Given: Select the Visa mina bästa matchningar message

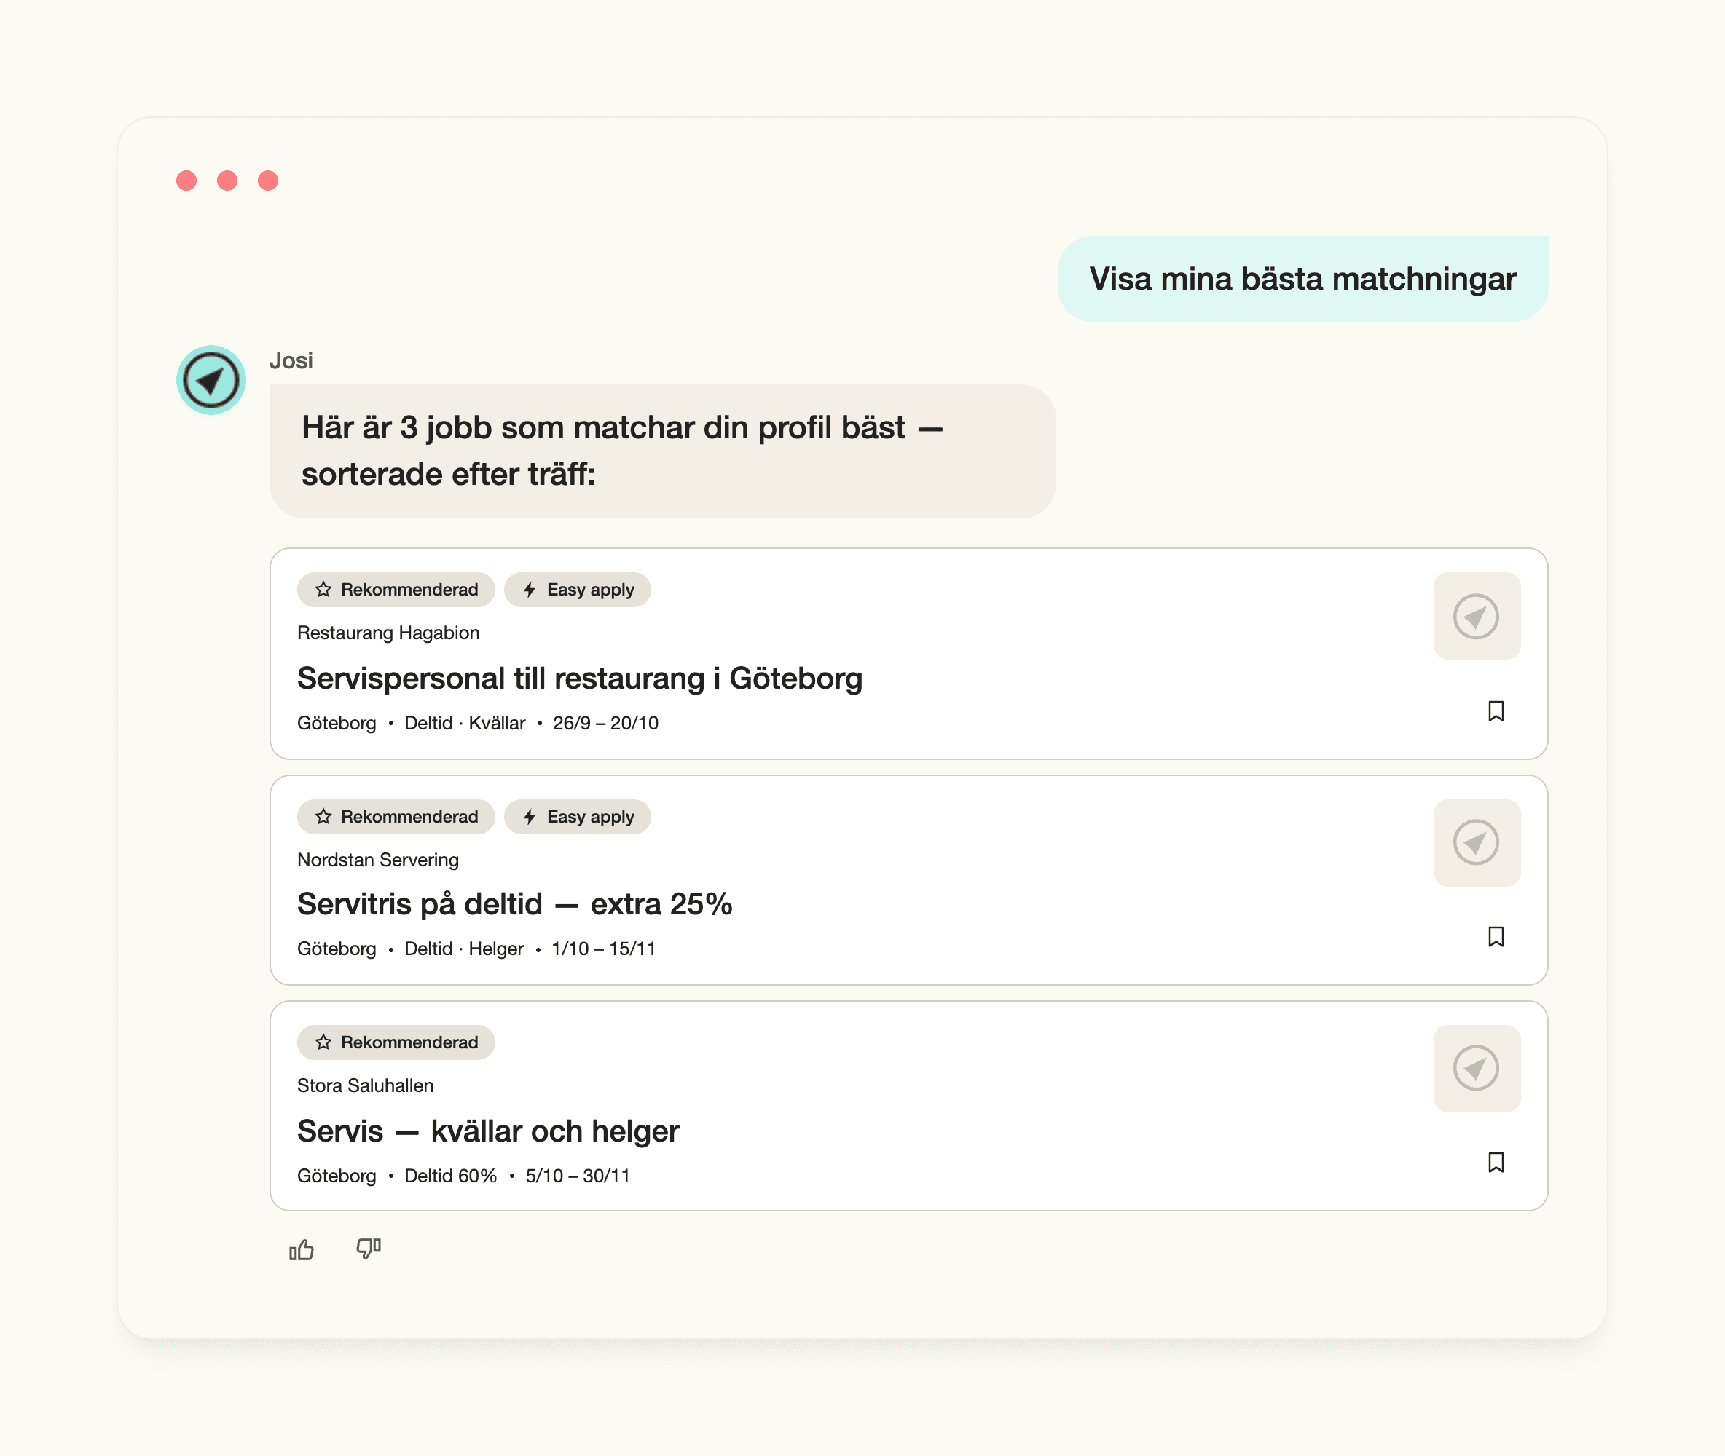Looking at the screenshot, I should point(1303,279).
